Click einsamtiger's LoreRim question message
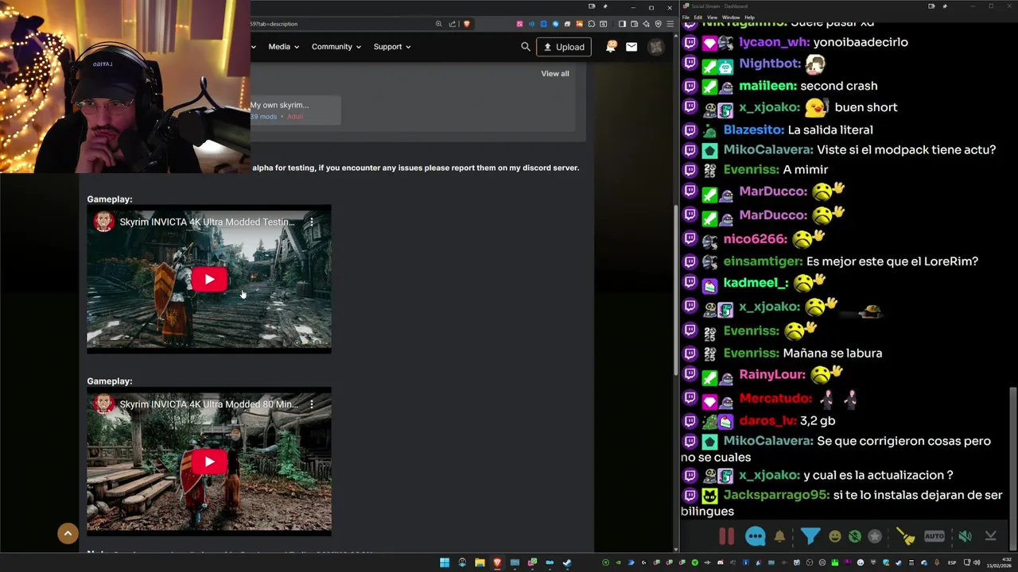Screen dimensions: 1018x572 point(892,261)
